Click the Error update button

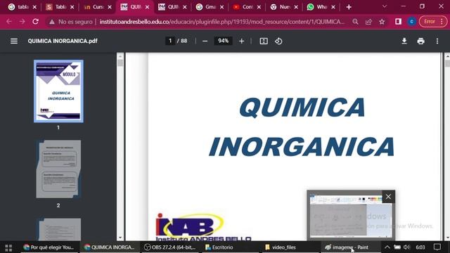(x=433, y=22)
